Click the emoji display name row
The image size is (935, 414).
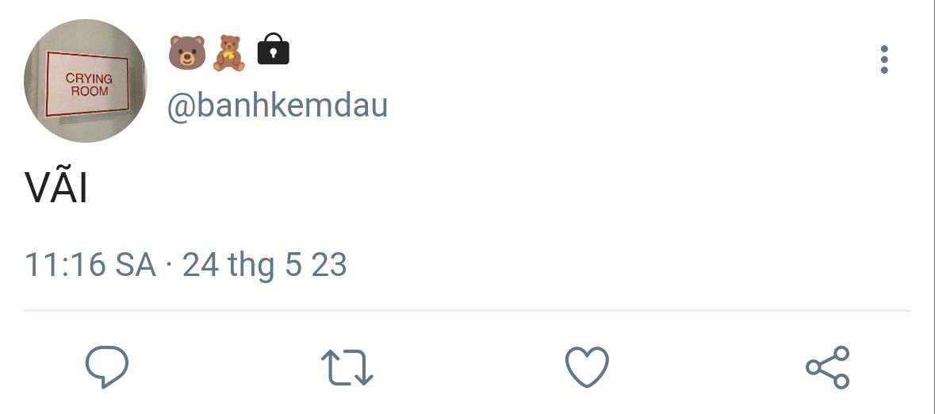tap(229, 52)
